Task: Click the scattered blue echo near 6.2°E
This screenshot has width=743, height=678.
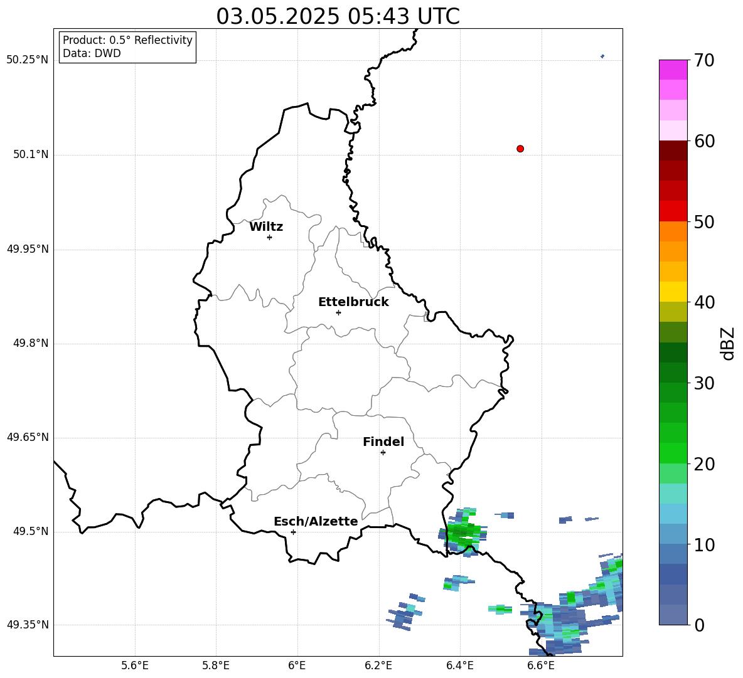Action: (405, 612)
